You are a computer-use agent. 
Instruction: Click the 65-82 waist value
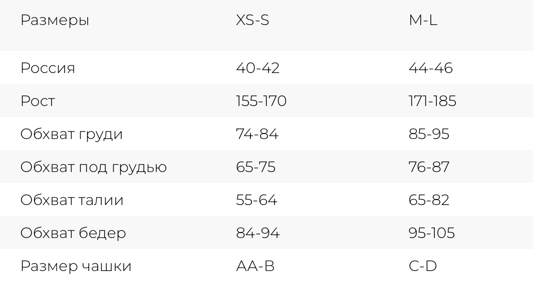click(429, 200)
